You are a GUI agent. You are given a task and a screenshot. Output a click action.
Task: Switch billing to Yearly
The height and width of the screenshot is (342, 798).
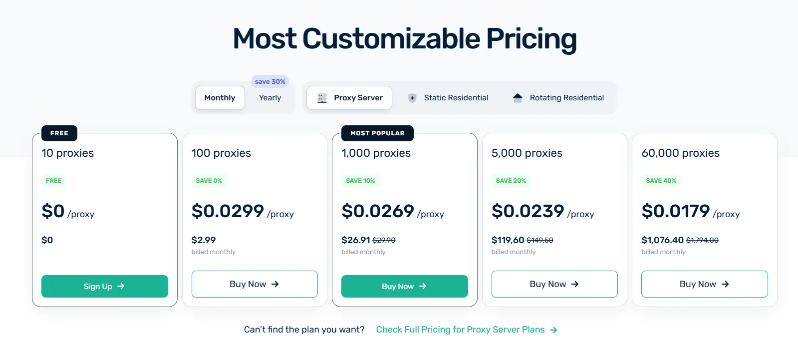269,98
